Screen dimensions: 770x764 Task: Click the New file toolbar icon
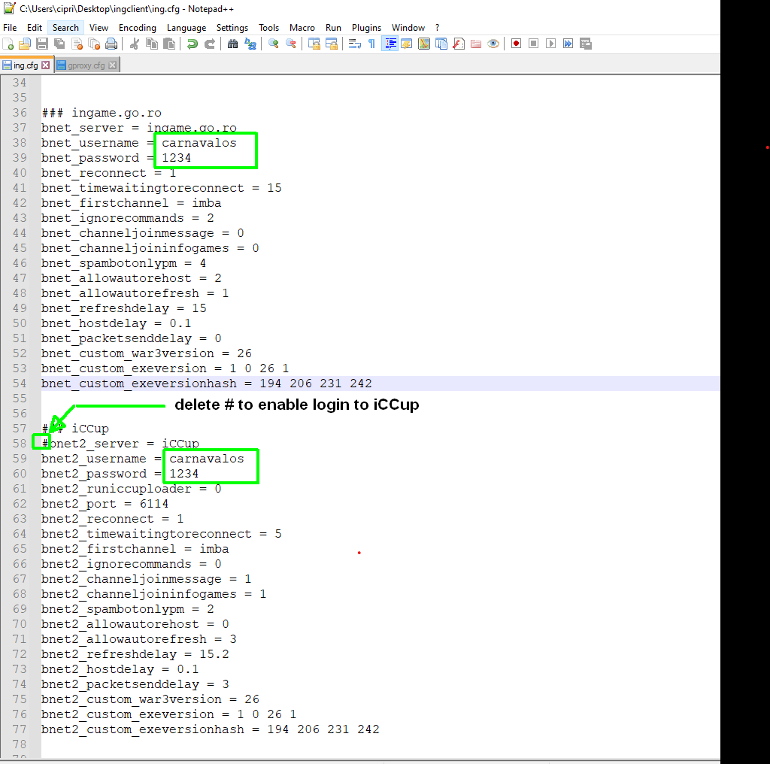(x=8, y=44)
